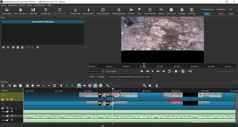Open the Datei menu
Image resolution: width=238 pixels, height=127 pixels.
click(4, 5)
